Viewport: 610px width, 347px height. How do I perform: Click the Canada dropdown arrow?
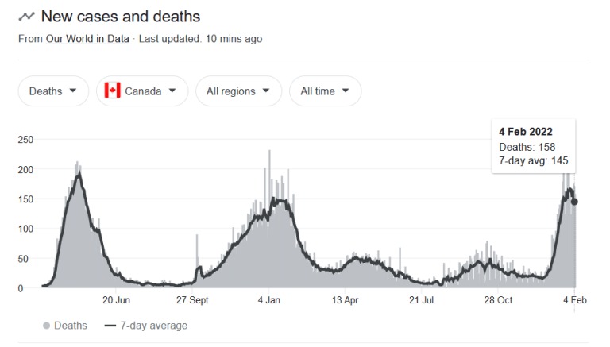coord(172,91)
